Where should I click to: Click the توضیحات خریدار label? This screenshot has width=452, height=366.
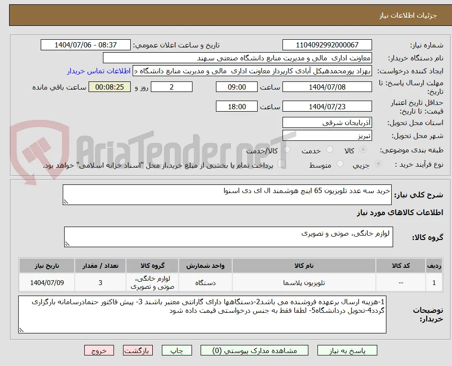pyautogui.click(x=428, y=315)
